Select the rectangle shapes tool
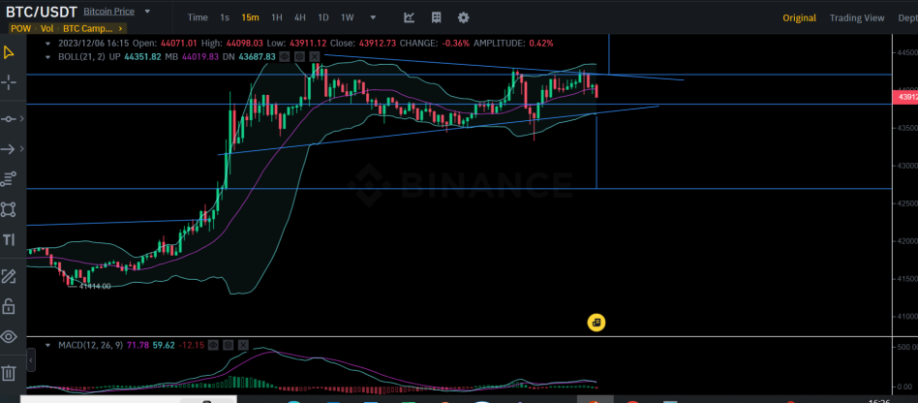 coord(8,209)
